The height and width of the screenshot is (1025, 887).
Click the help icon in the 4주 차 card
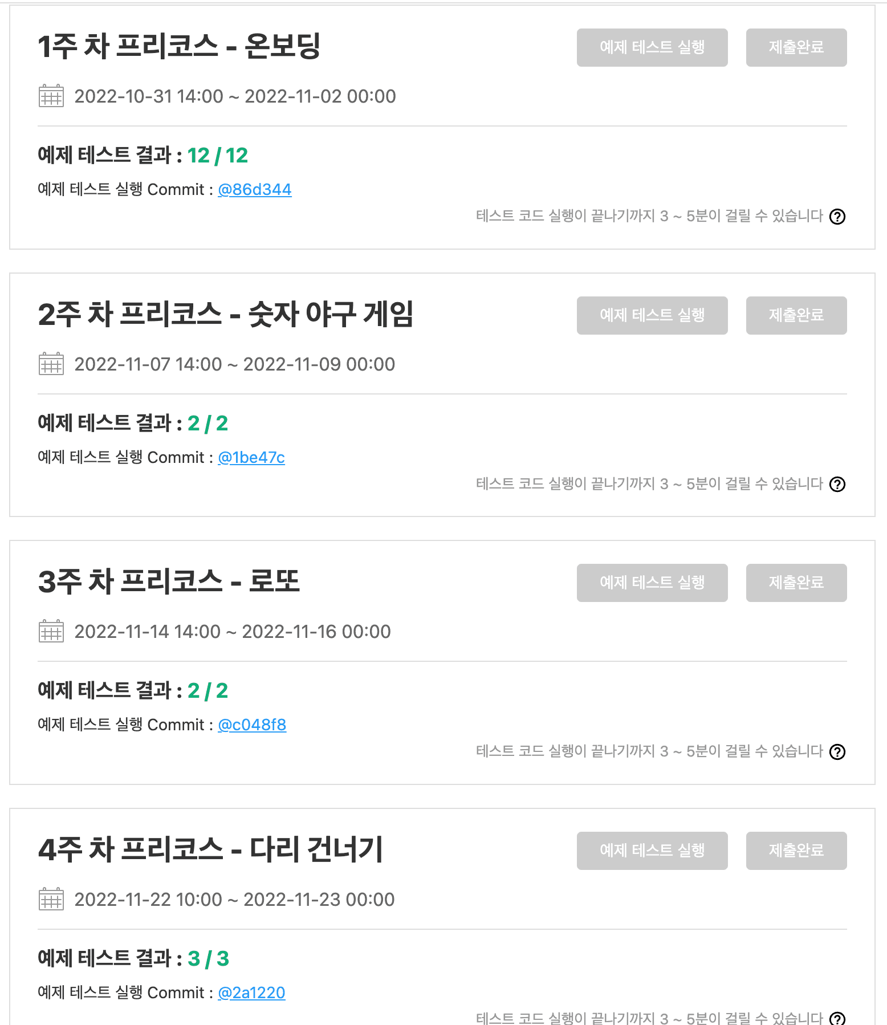pos(837,1018)
